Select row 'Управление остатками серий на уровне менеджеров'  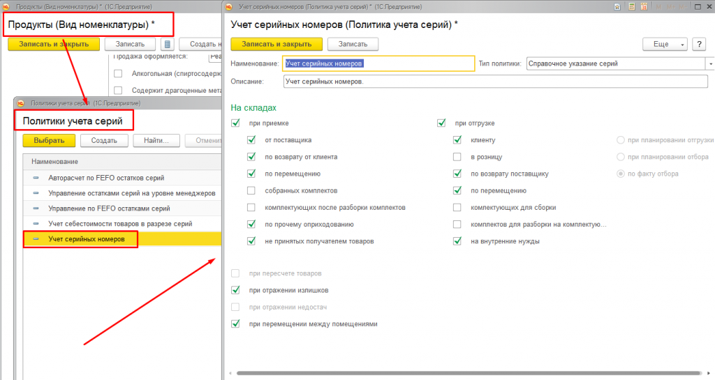[122, 193]
